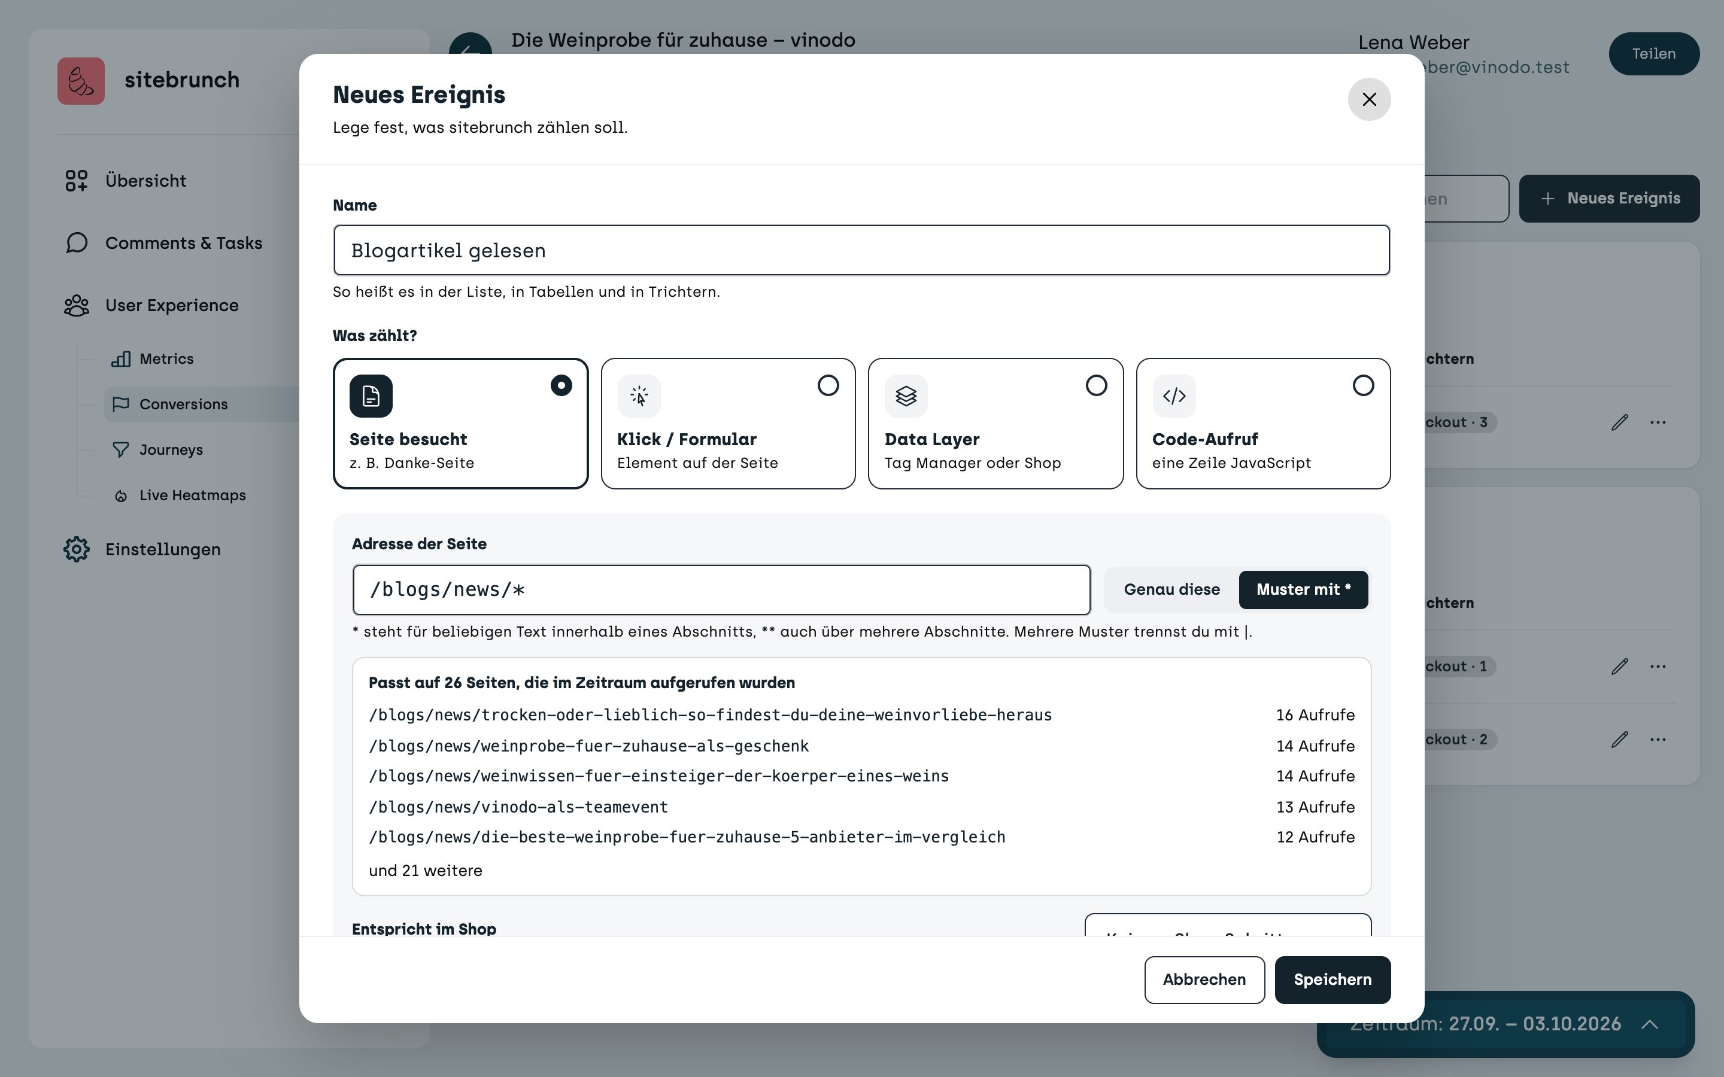Viewport: 1724px width, 1077px height.
Task: Select the Conversions flag icon
Action: coord(121,404)
